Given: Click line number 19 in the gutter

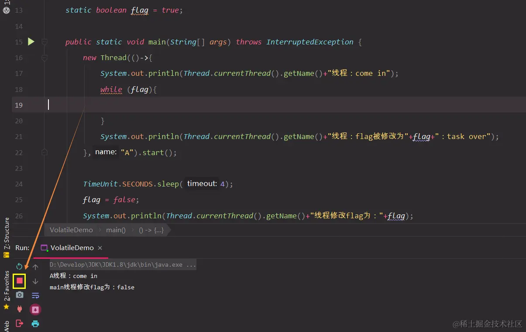Looking at the screenshot, I should pos(18,105).
